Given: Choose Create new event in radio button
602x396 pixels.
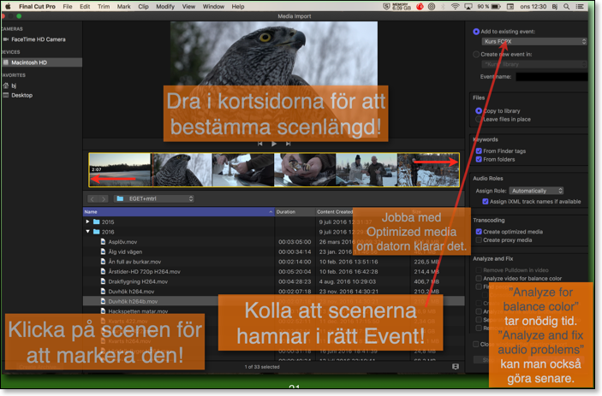Looking at the screenshot, I should [476, 54].
